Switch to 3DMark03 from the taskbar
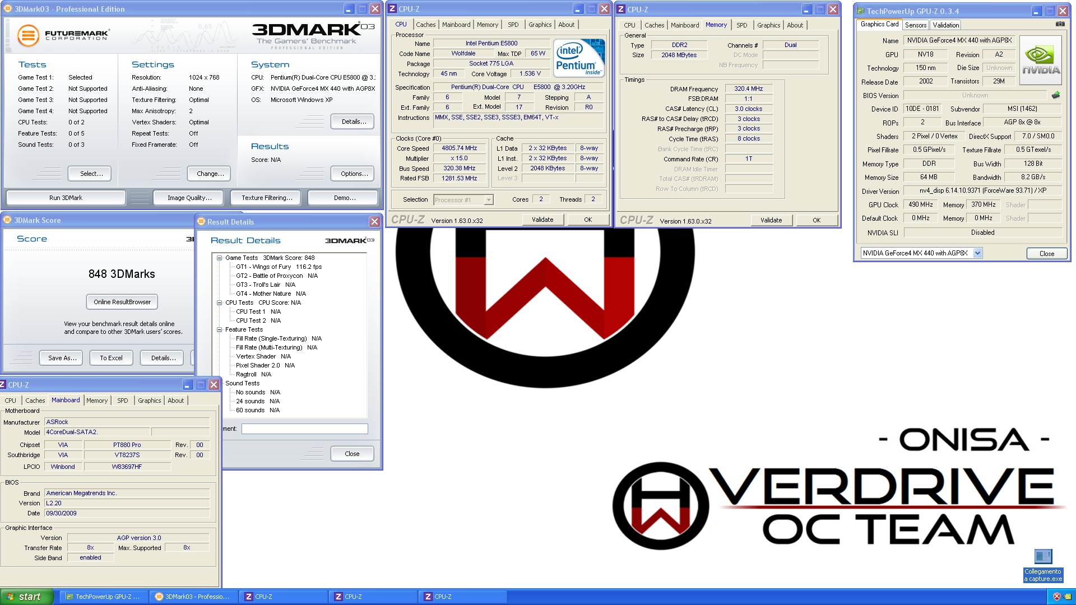1076x605 pixels. tap(193, 597)
